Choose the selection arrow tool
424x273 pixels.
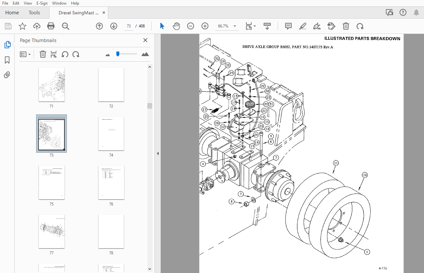click(x=162, y=26)
